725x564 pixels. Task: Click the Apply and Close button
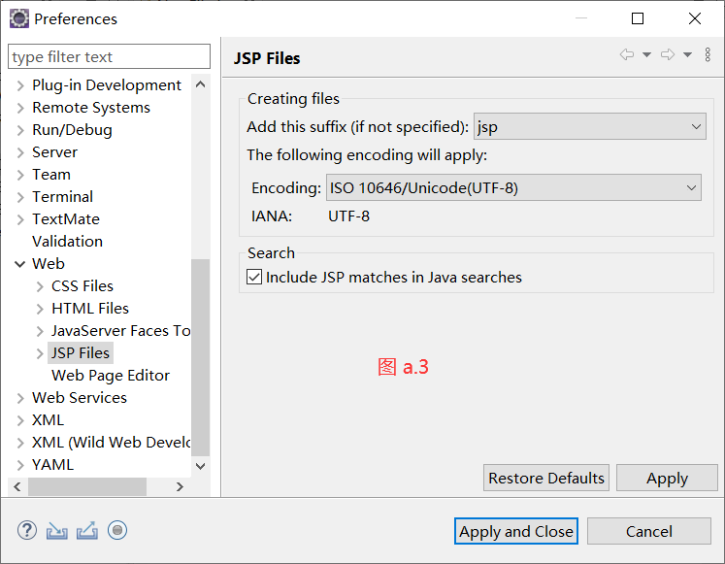(x=516, y=531)
